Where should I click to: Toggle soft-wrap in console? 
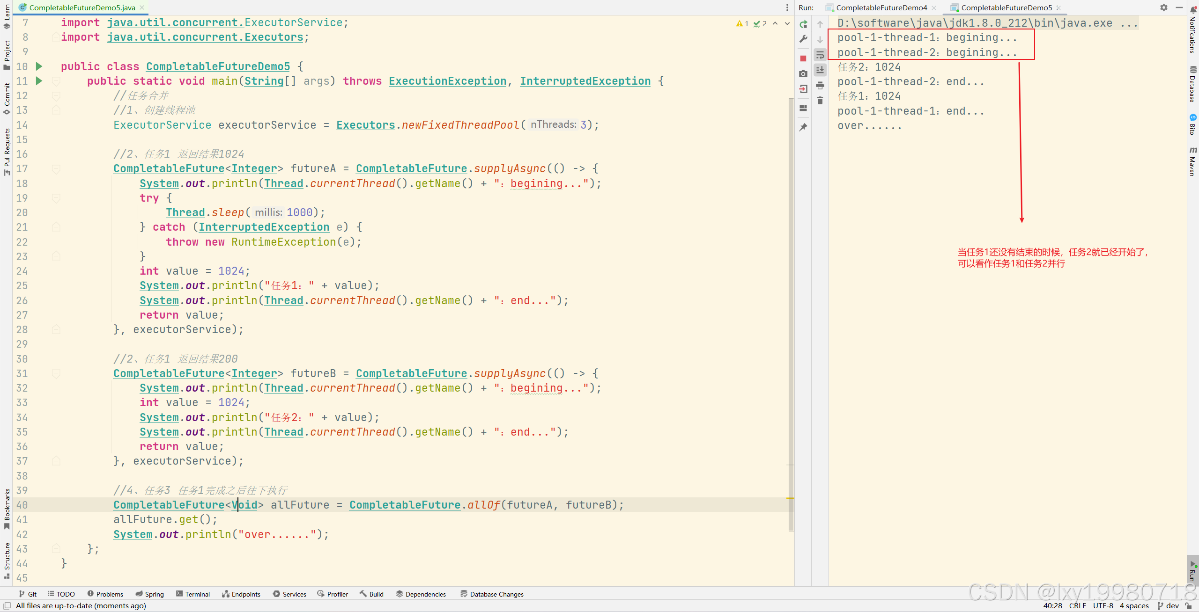pos(820,55)
